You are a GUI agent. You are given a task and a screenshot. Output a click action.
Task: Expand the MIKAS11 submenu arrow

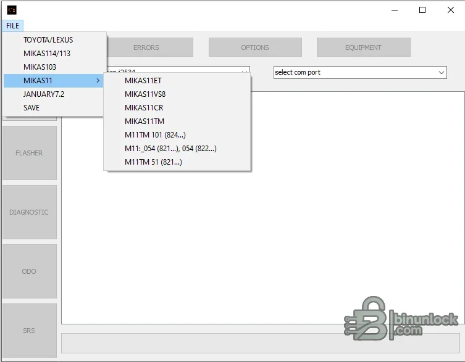pos(98,81)
